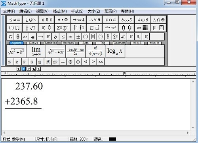198x143 pixels.
Task: Insert quadratic formula expression
Action: click(76, 51)
